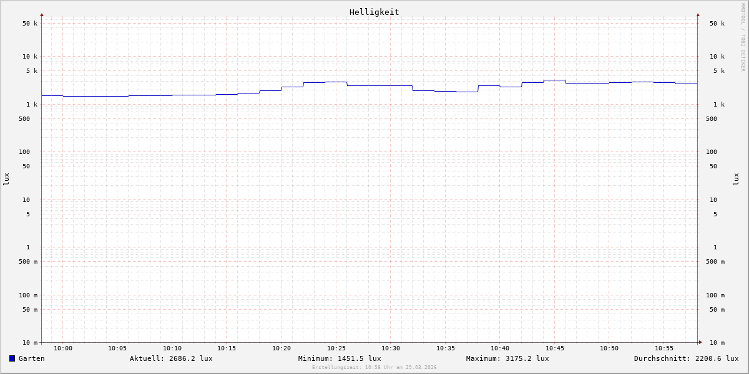Click the red arrow atop the left axis
The height and width of the screenshot is (374, 749).
[42, 14]
